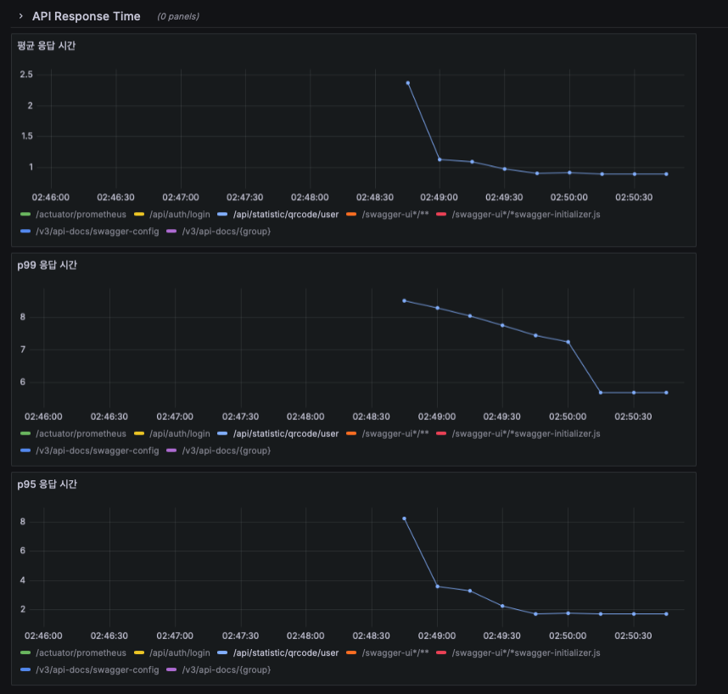The height and width of the screenshot is (694, 728).
Task: Click first data point in average response graph
Action: click(407, 83)
